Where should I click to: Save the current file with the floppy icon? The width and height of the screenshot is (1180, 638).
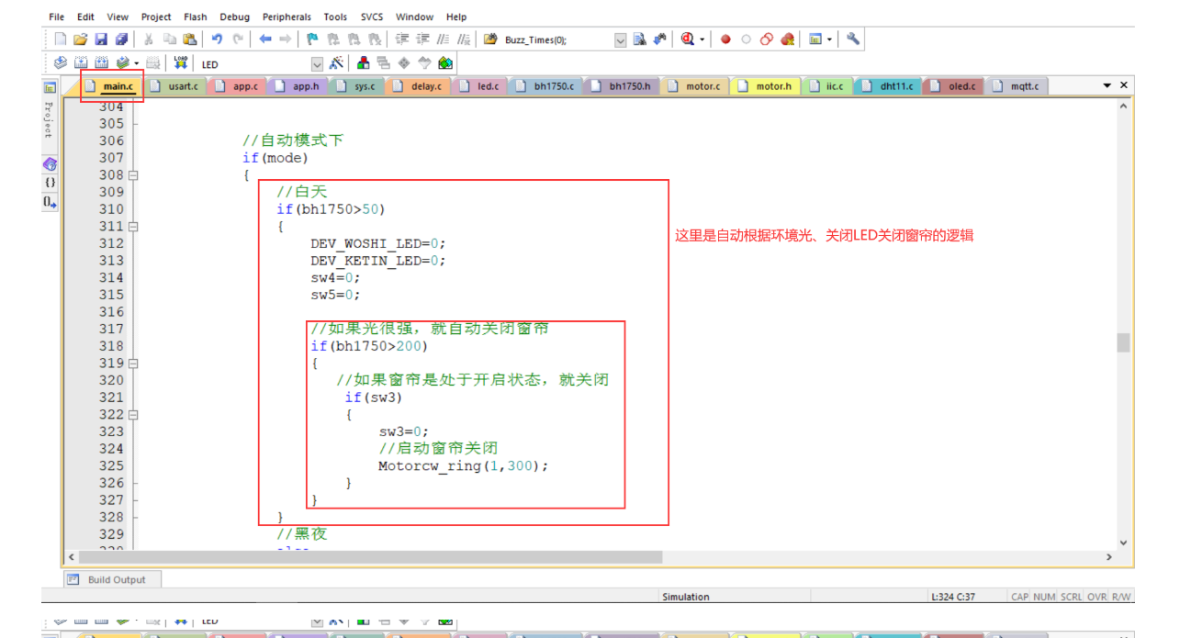pyautogui.click(x=100, y=39)
